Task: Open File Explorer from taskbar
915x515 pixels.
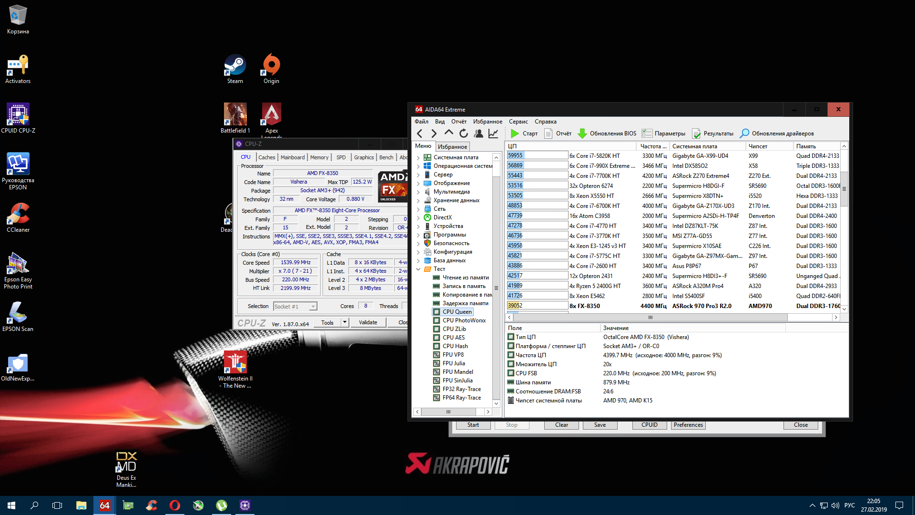Action: (81, 505)
